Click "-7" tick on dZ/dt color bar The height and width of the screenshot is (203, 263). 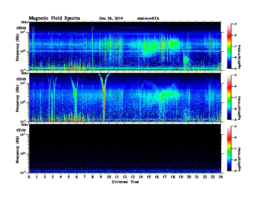(235, 149)
